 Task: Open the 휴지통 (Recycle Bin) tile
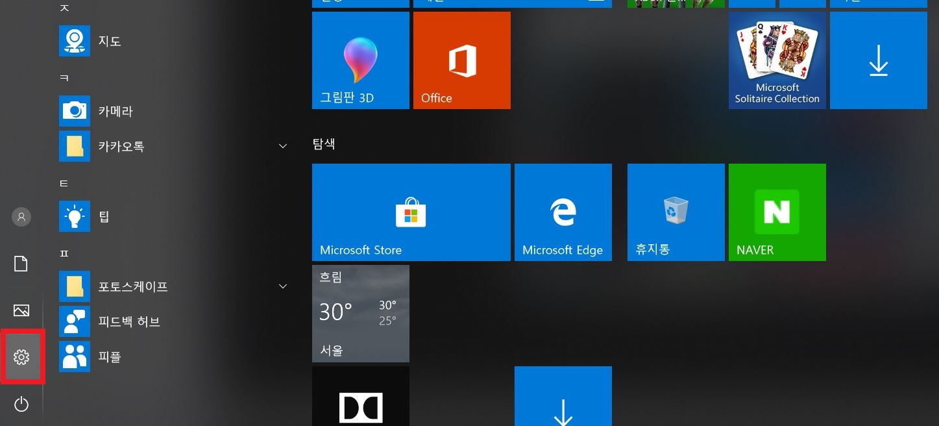coord(676,212)
